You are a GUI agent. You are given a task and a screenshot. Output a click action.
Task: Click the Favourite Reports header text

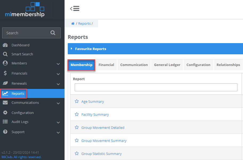coord(91,49)
